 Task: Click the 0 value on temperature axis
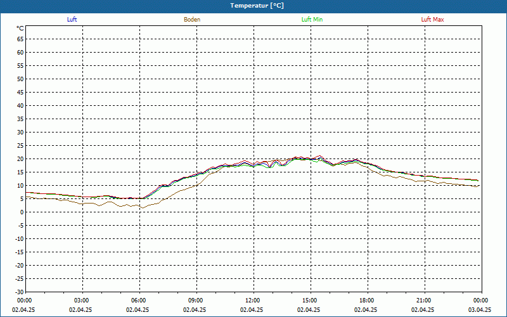click(x=22, y=212)
